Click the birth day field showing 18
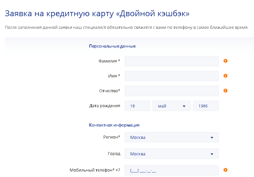The height and width of the screenshot is (177, 254). pos(137,106)
